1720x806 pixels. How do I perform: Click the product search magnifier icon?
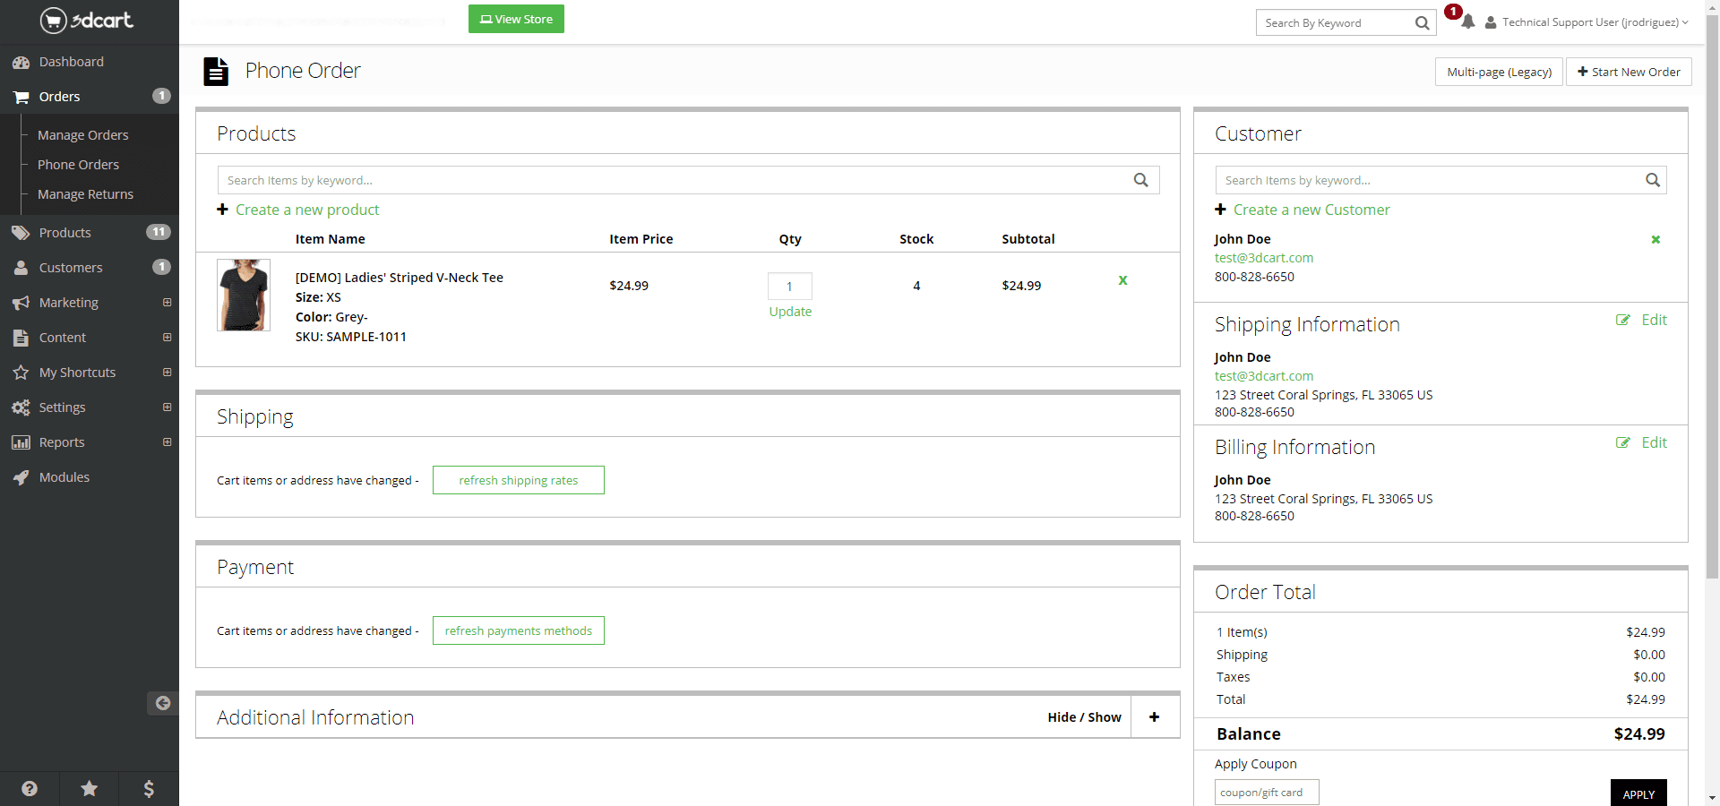coord(1140,180)
